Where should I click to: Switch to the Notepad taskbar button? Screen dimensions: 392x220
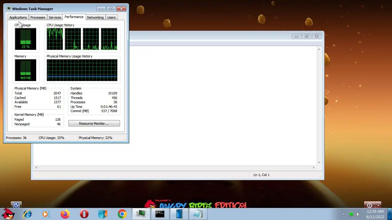(x=198, y=214)
